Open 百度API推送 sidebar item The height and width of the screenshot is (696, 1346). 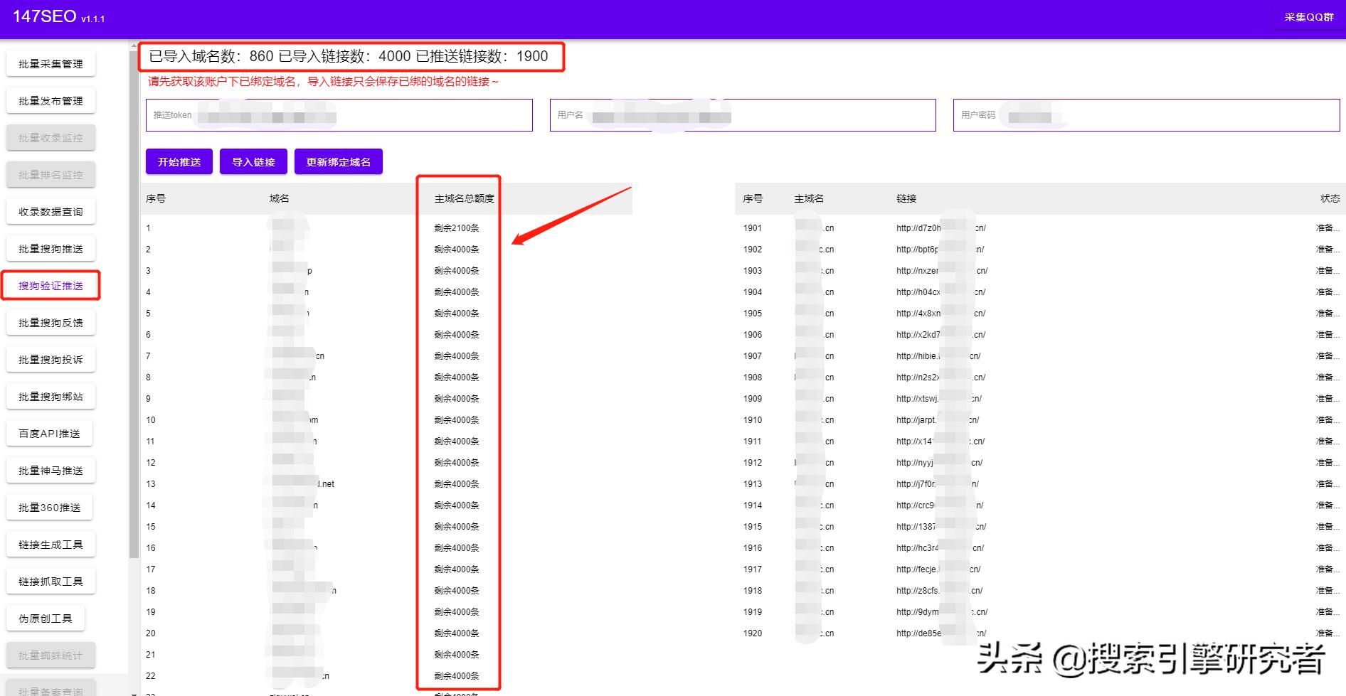point(50,434)
